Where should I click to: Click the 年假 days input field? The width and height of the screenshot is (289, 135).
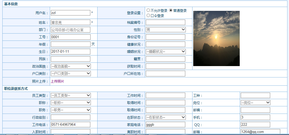[71, 44]
